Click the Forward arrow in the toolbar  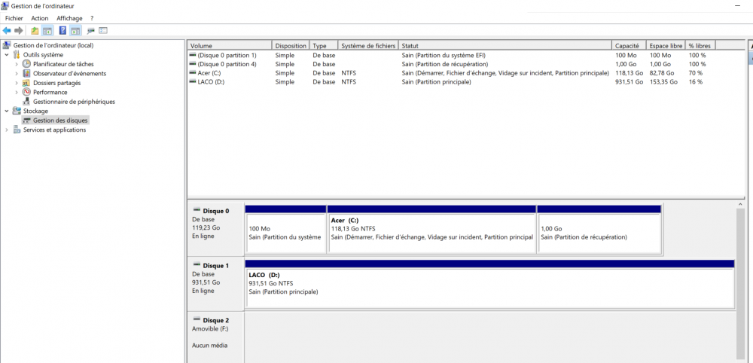(x=19, y=31)
